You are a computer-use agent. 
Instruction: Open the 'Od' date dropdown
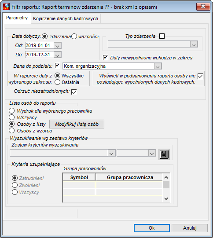(x=58, y=46)
